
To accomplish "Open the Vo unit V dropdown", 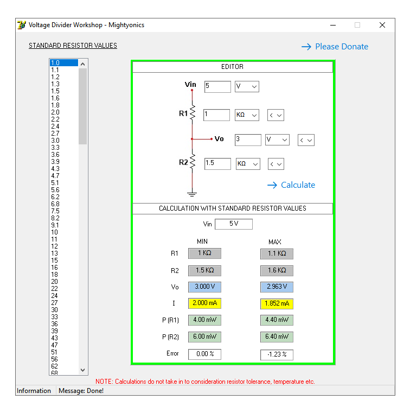I will tap(277, 139).
